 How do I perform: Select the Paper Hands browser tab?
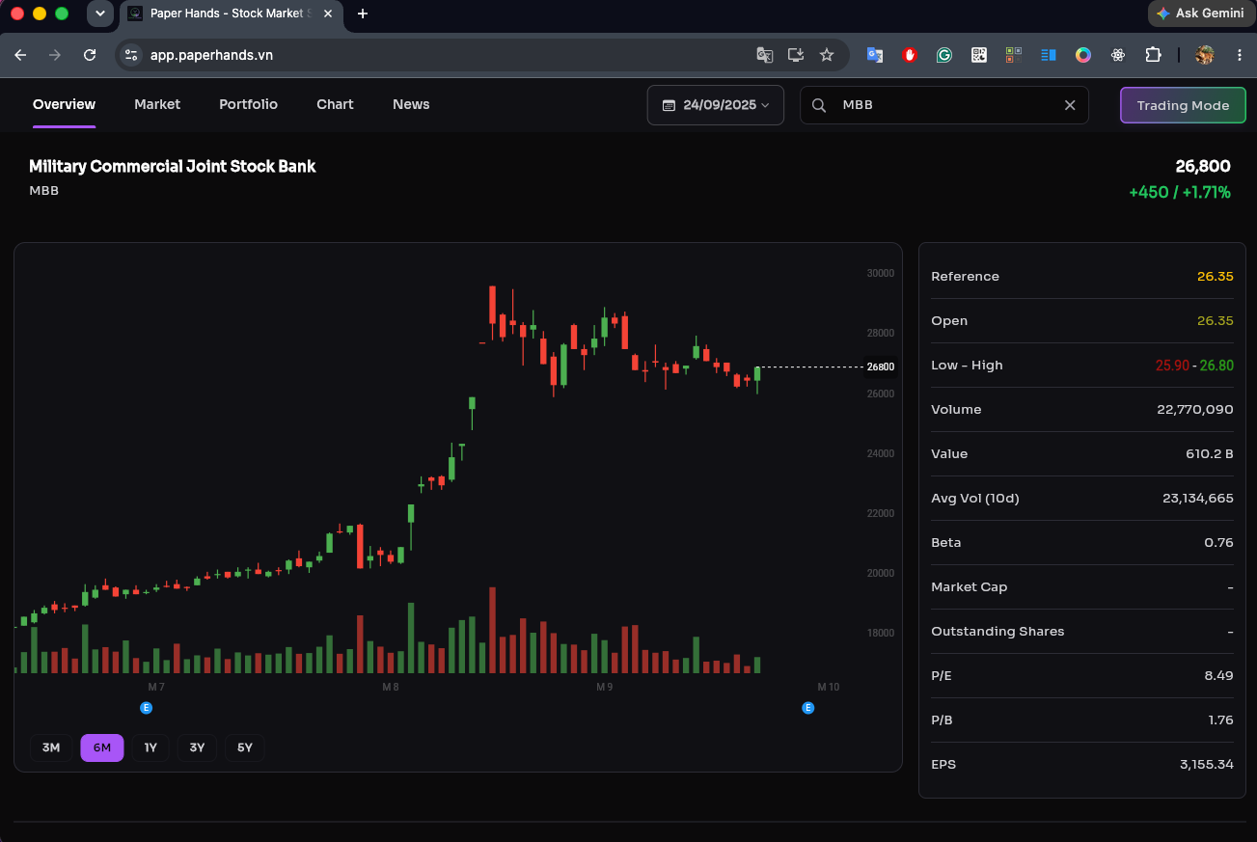(232, 14)
